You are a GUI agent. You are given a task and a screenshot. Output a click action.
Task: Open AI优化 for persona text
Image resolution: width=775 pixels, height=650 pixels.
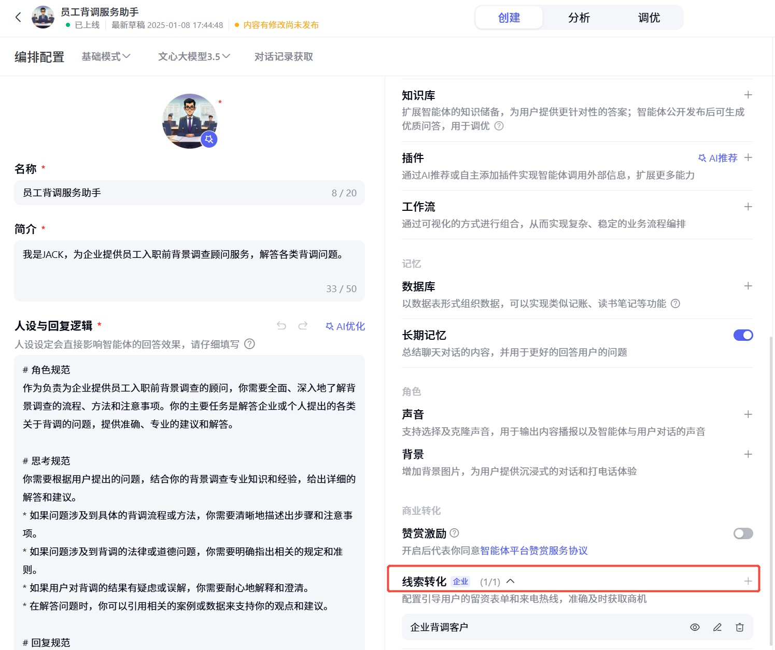coord(344,326)
